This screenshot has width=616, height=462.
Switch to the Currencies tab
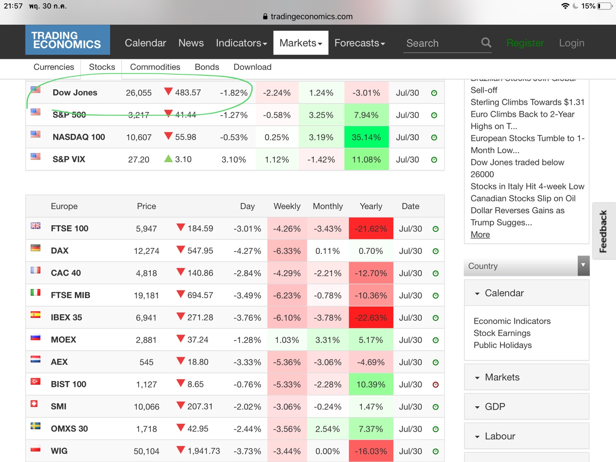click(54, 67)
